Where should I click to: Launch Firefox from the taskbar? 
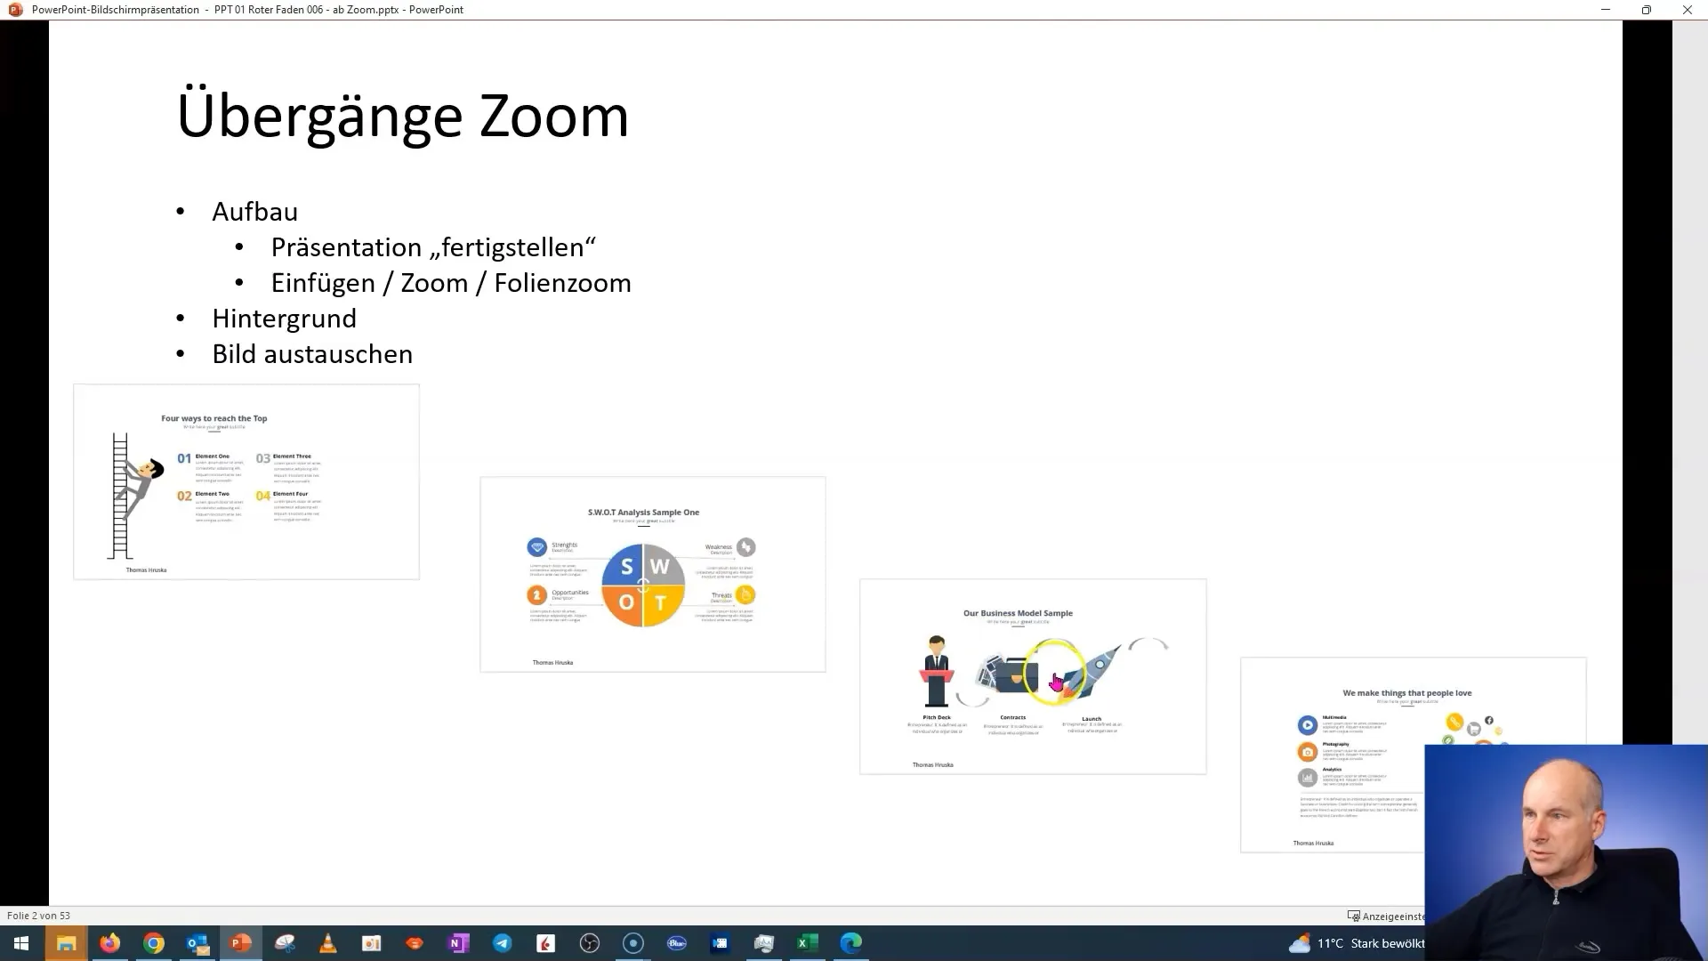(109, 943)
